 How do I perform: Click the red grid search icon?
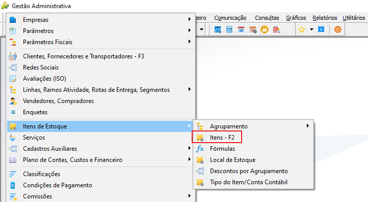[276, 30]
